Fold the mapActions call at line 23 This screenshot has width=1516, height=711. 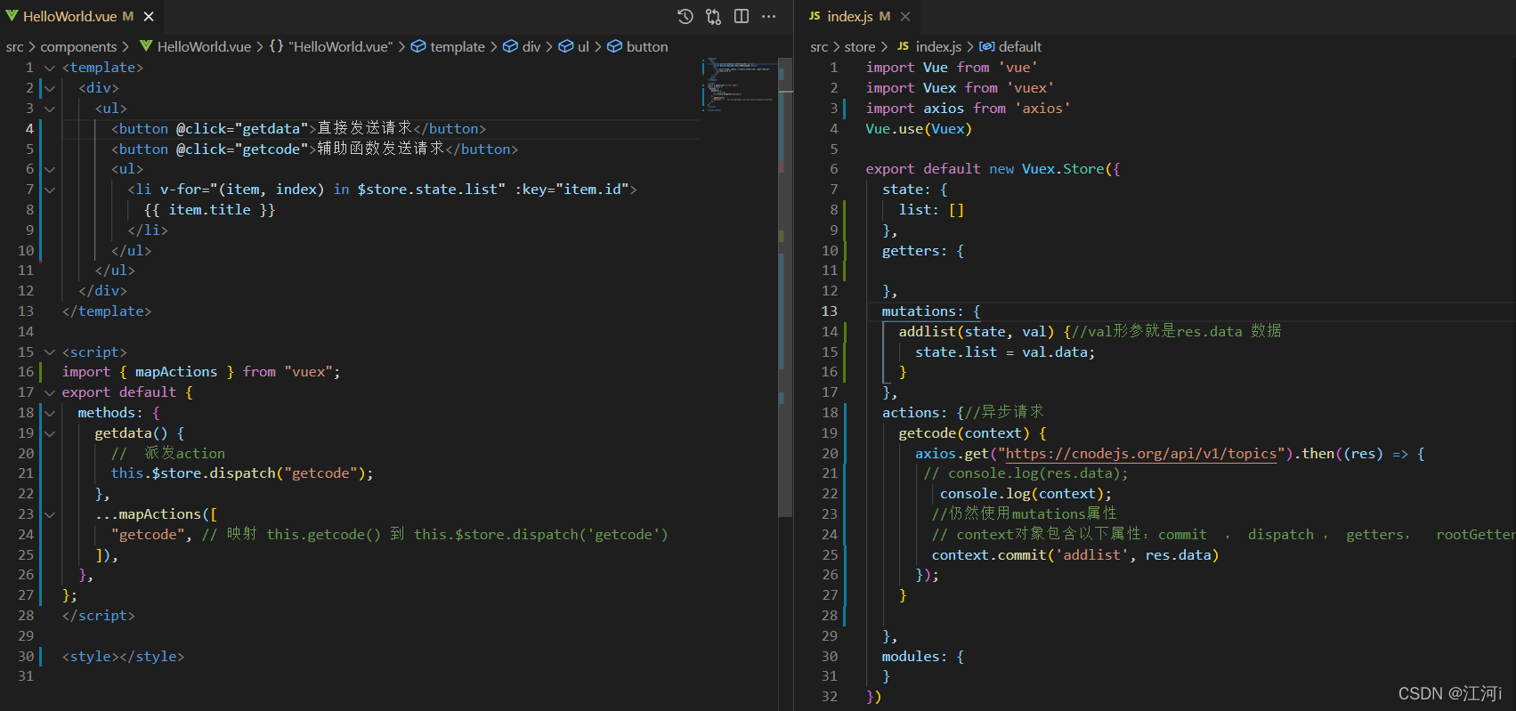pyautogui.click(x=50, y=514)
